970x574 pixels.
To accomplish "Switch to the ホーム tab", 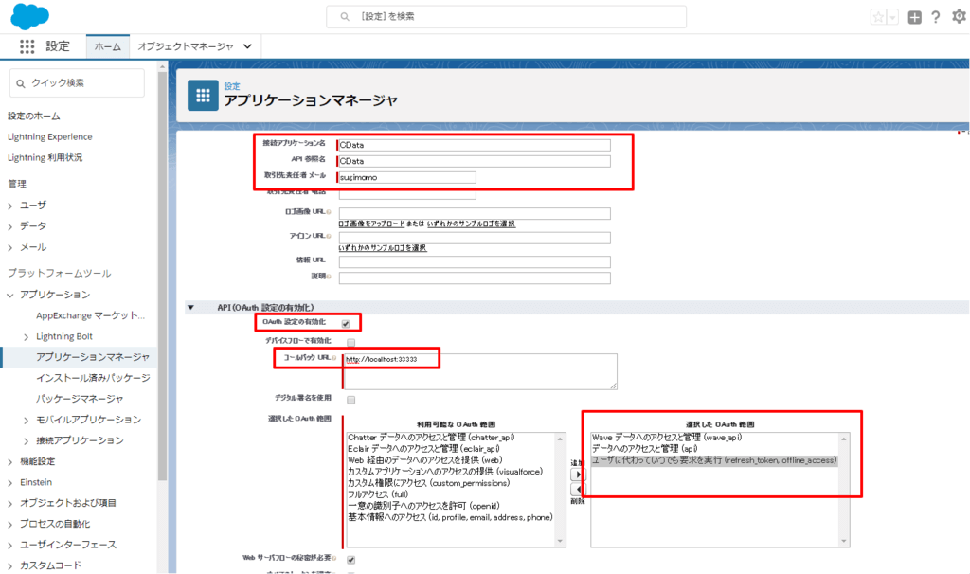I will click(x=108, y=46).
